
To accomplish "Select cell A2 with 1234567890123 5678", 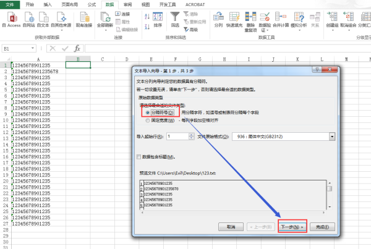I will 38,71.
